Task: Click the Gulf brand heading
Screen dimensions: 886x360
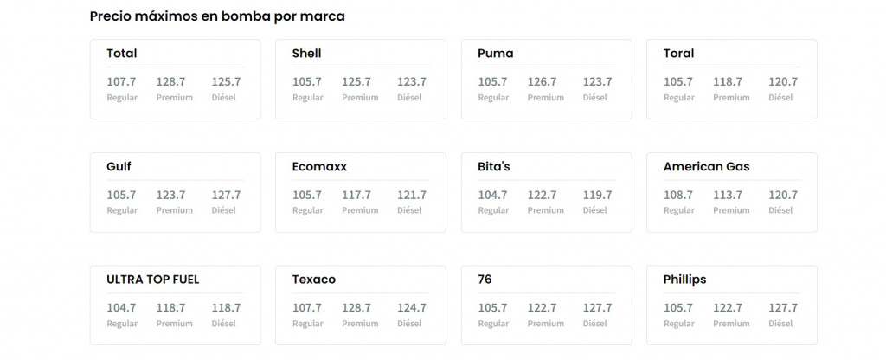Action: pyautogui.click(x=119, y=166)
